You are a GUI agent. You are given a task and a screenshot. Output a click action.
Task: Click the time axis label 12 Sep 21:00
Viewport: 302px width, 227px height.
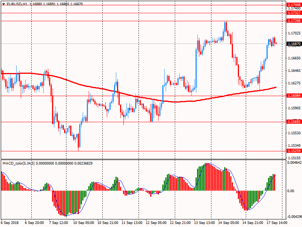(x=180, y=223)
